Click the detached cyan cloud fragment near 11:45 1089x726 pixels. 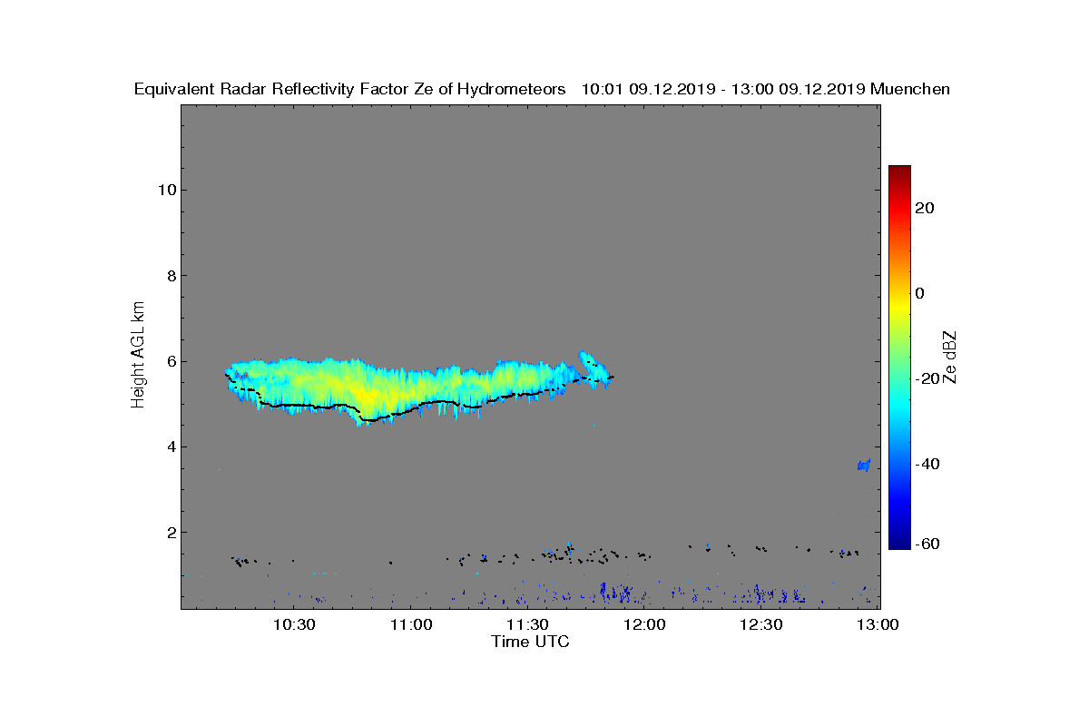(594, 368)
